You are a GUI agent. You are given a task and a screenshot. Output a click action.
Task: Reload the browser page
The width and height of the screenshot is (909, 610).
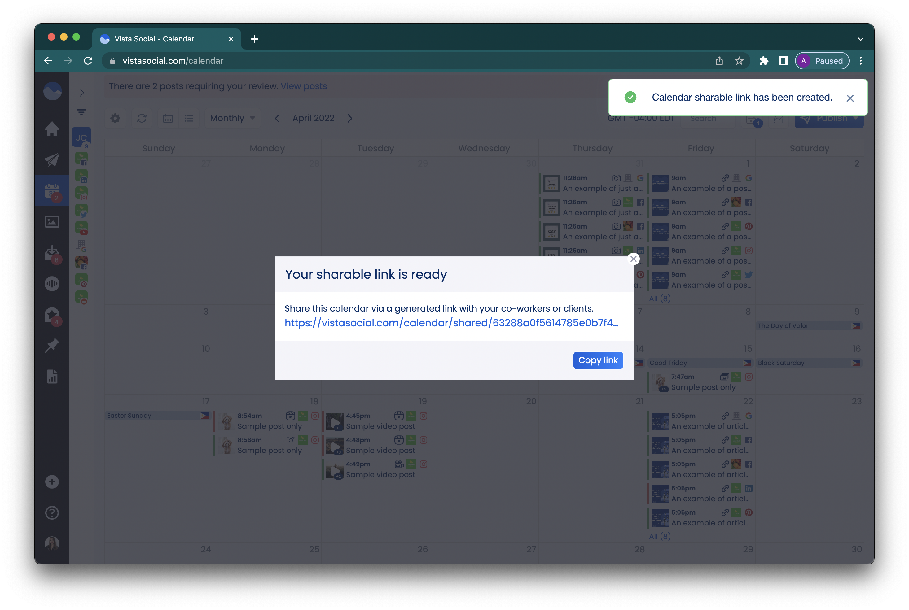(x=88, y=61)
